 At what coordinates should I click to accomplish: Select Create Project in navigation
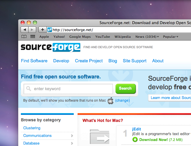89,61
